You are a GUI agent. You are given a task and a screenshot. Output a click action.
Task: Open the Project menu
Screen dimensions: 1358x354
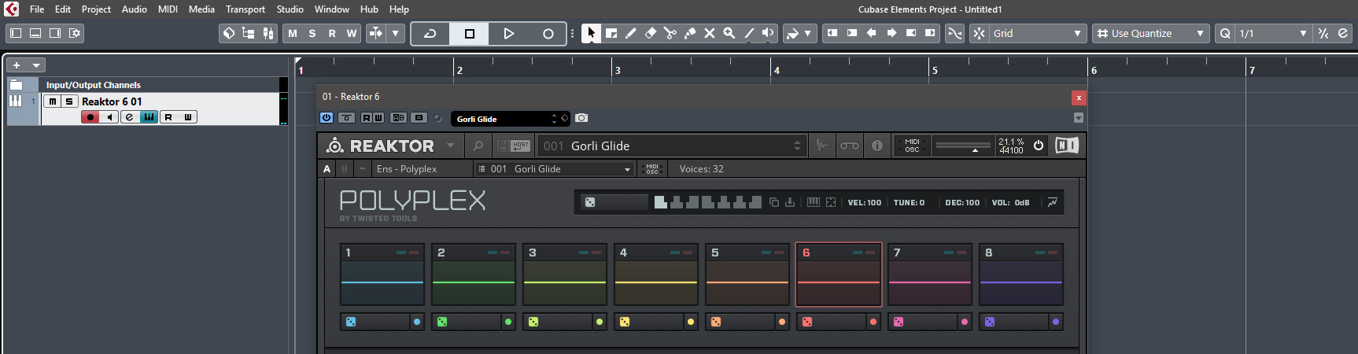pyautogui.click(x=96, y=9)
